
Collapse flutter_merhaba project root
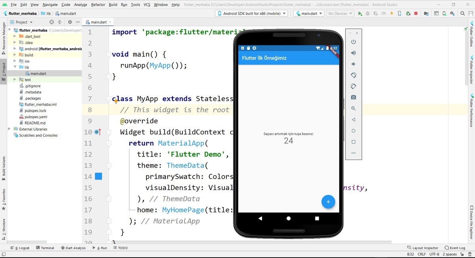pos(9,30)
